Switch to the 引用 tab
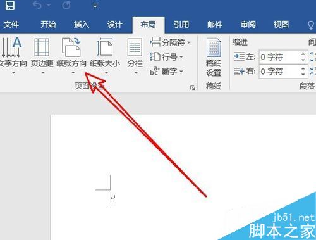 tap(181, 25)
